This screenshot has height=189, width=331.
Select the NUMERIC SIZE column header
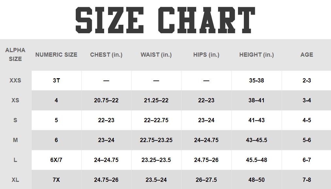tap(56, 55)
